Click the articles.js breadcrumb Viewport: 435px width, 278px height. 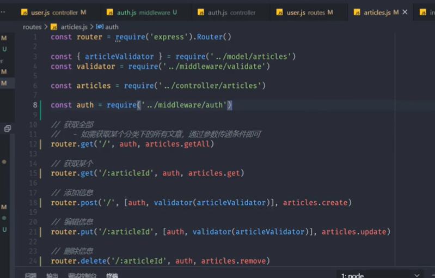74,27
